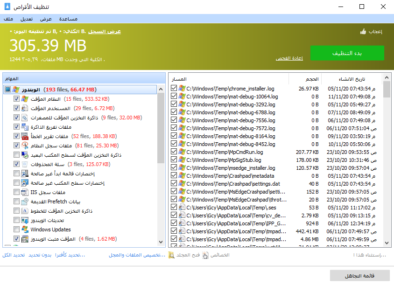
Task: Open the مساعدة menu
Action: point(68,19)
